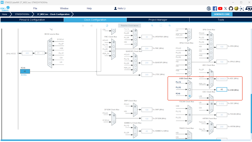Switch to the Pinout & Configuration tab
The image size is (252, 142).
click(32, 20)
